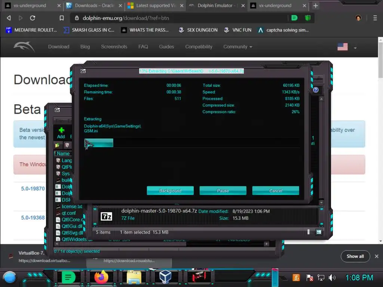
Task: Click the blue help icon in Explorer window
Action: (x=316, y=90)
